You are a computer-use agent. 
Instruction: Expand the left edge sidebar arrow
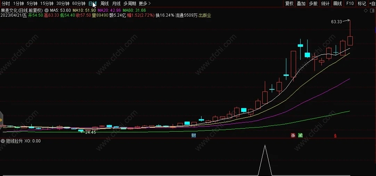point(1,120)
